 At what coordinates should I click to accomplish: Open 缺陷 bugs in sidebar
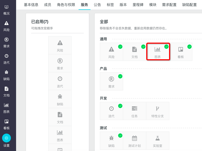[6, 75]
